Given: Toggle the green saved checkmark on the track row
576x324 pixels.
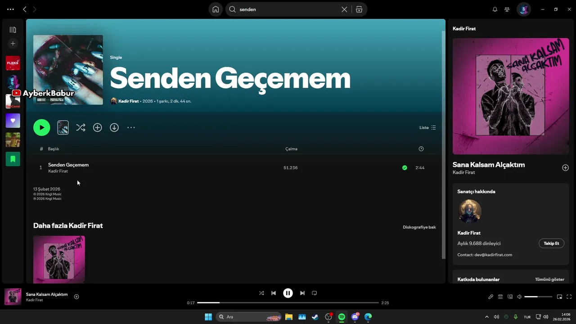Looking at the screenshot, I should pyautogui.click(x=405, y=167).
